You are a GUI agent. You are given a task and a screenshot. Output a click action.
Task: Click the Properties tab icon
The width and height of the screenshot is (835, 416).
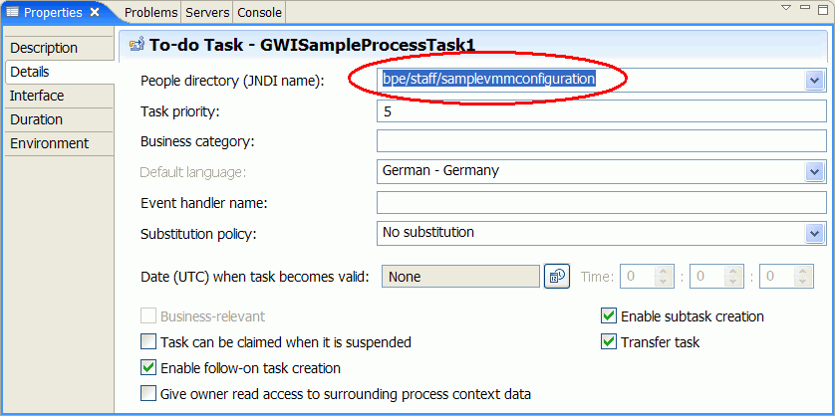12,12
